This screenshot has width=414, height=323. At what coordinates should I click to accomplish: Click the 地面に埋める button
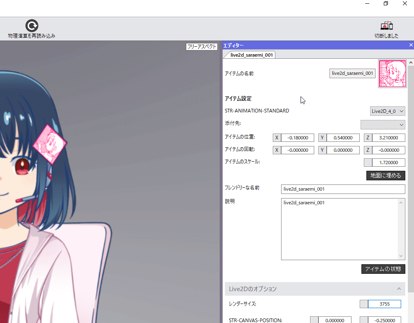pos(386,175)
